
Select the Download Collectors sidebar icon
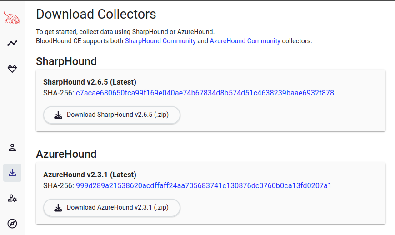[x=12, y=173]
